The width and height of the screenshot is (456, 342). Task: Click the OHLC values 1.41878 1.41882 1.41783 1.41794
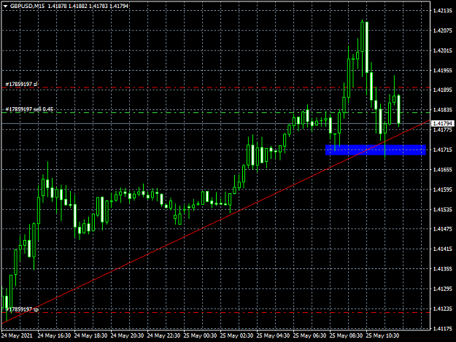tap(88, 6)
